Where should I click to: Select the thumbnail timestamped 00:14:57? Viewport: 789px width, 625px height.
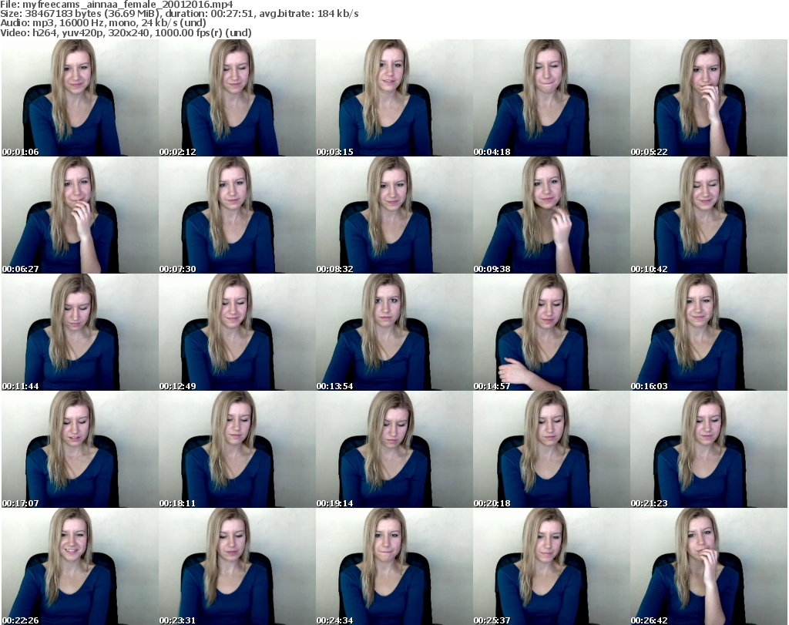coord(552,332)
